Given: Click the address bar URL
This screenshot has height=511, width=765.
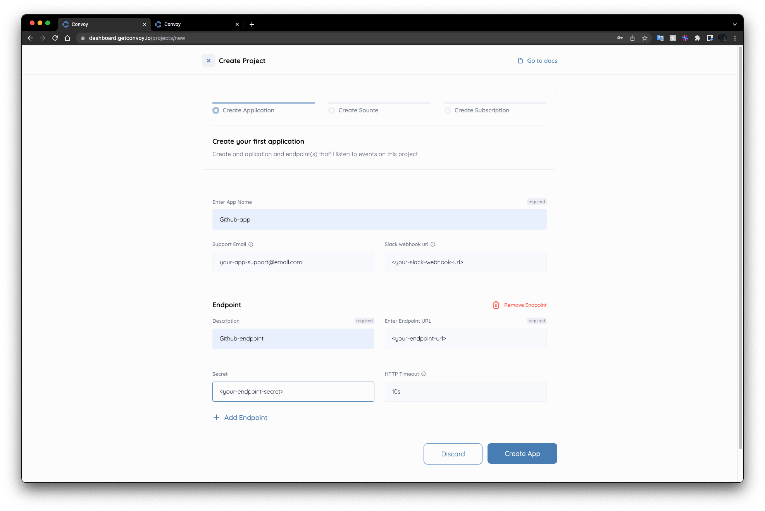Looking at the screenshot, I should click(x=137, y=38).
